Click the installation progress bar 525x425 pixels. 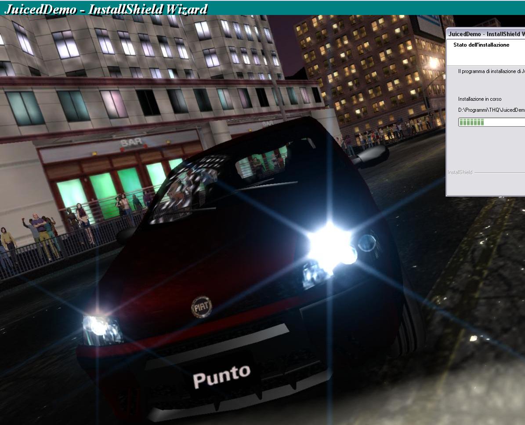tap(492, 122)
